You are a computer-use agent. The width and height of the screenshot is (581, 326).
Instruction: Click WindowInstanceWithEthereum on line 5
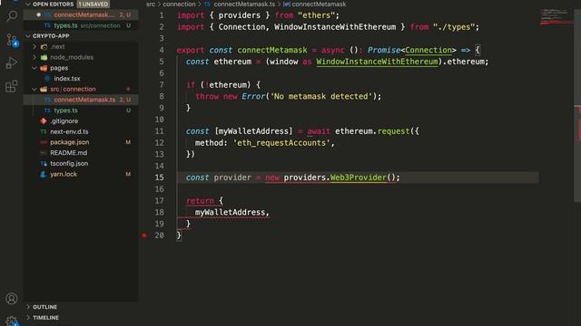(x=377, y=62)
